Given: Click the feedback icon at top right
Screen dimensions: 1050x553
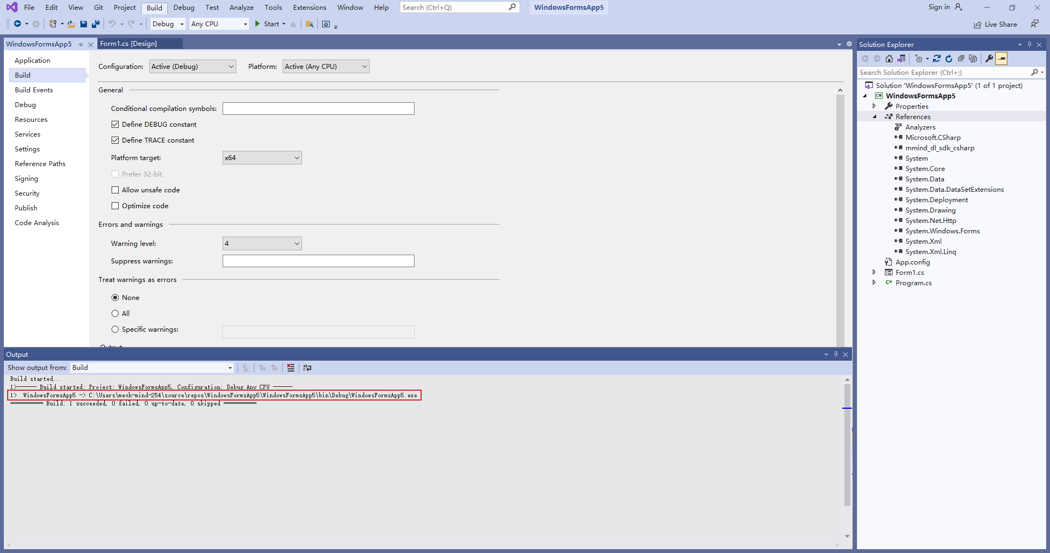Looking at the screenshot, I should pyautogui.click(x=1035, y=23).
